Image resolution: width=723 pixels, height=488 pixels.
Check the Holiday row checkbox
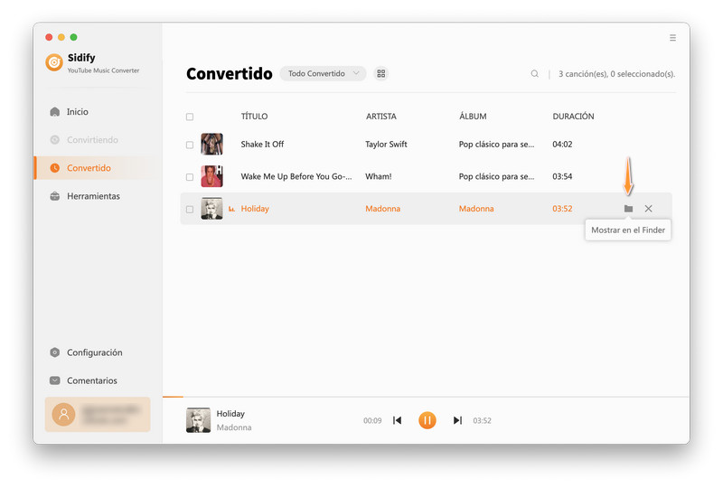point(190,210)
